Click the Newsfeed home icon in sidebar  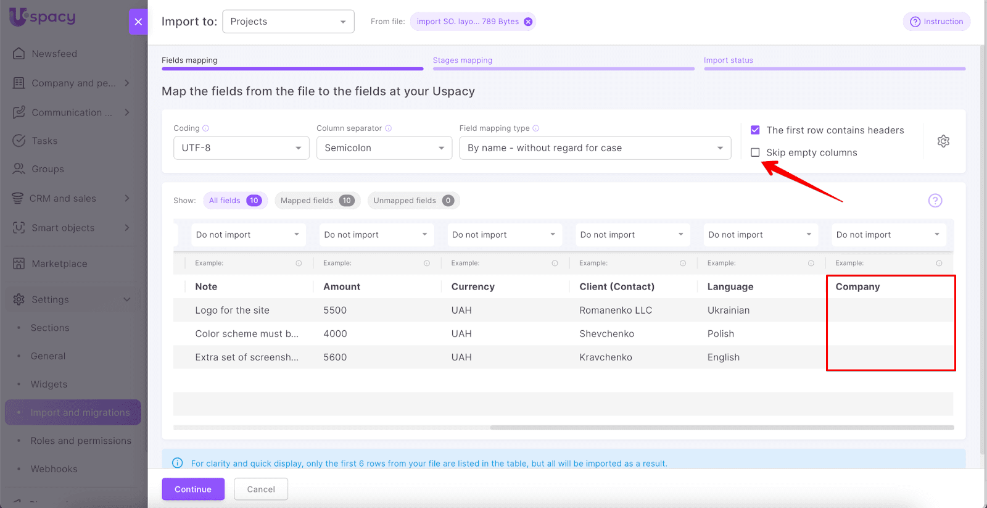(x=19, y=54)
